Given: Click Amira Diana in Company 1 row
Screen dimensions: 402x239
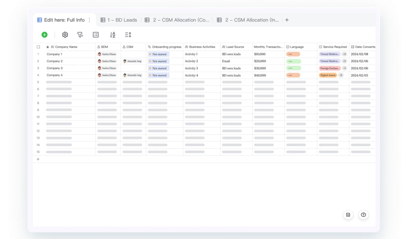Looking at the screenshot, I should tap(107, 54).
